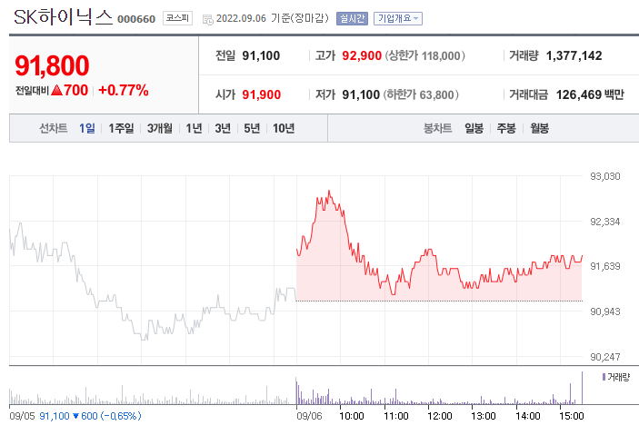Screen dimensions: 639x435
Task: Click the current price 91,800
Action: tap(52, 65)
